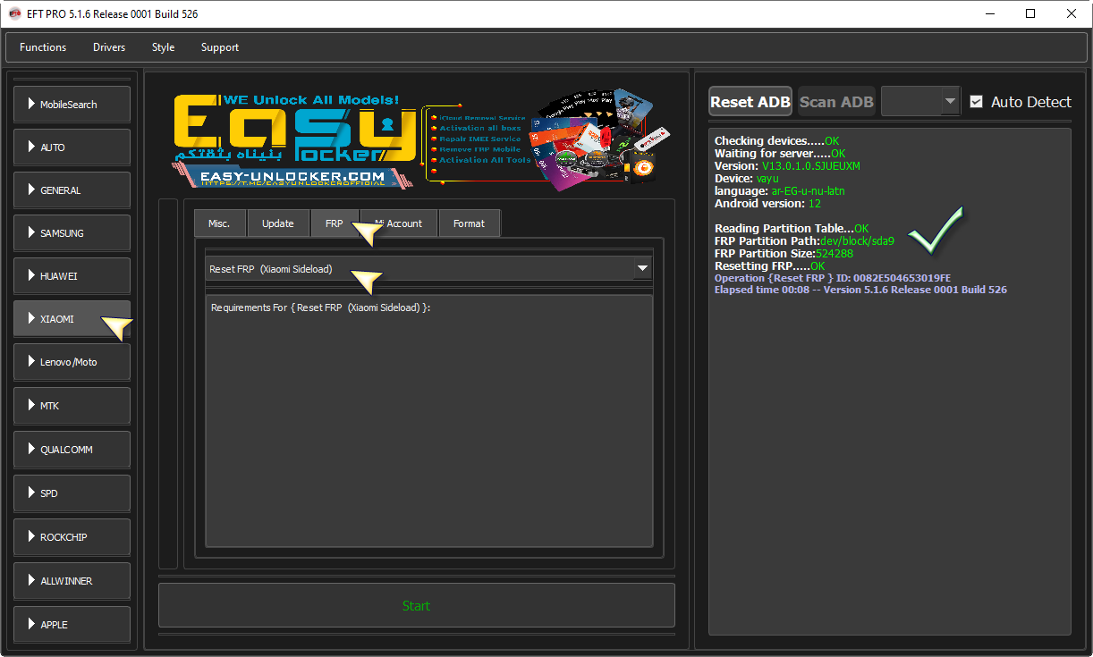Switch to the FRP tab

click(x=334, y=223)
